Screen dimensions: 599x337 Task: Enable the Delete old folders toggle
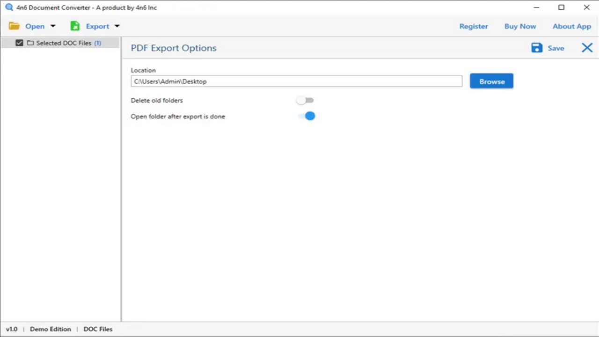(x=305, y=100)
